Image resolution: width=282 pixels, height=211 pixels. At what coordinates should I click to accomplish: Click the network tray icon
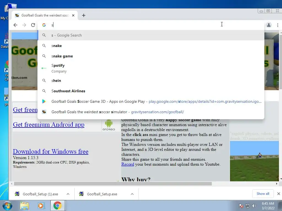[x=248, y=206]
